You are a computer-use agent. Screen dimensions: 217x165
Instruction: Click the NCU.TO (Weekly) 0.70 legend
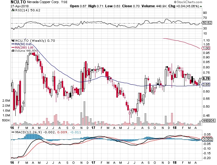coord(35,40)
